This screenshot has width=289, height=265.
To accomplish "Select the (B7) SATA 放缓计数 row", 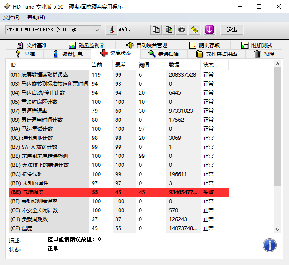I will click(119, 147).
